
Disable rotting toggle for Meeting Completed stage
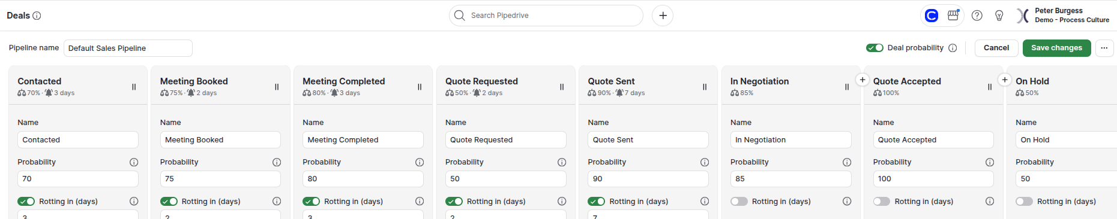pyautogui.click(x=311, y=202)
